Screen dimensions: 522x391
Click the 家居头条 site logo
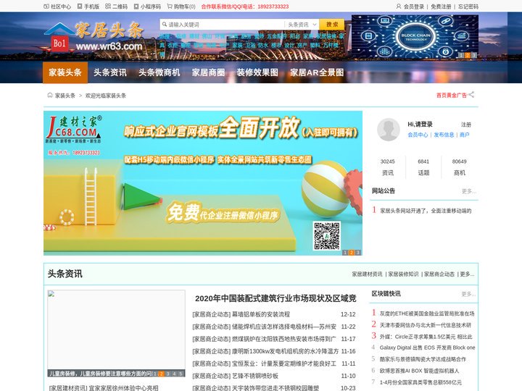click(94, 37)
